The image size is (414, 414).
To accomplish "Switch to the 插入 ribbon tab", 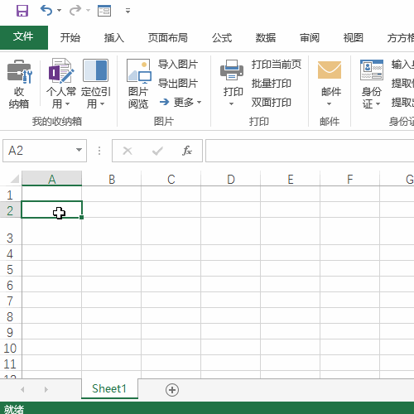I will 114,37.
